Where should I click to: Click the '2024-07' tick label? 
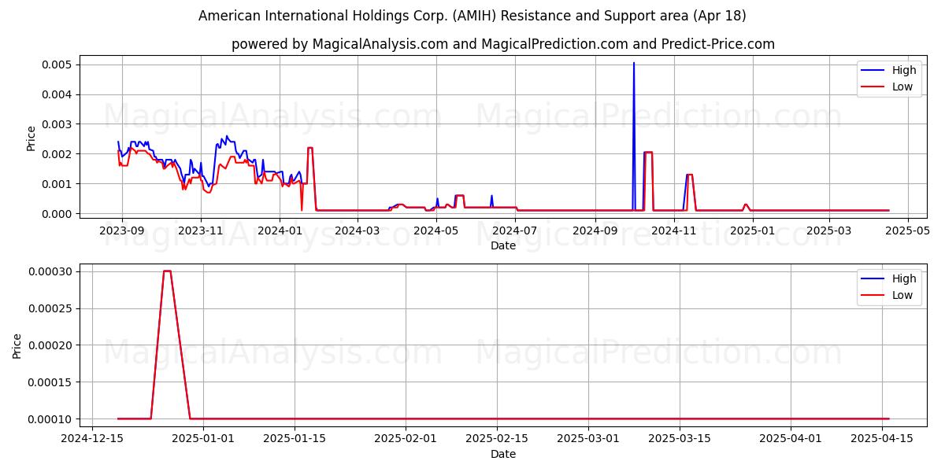click(517, 230)
